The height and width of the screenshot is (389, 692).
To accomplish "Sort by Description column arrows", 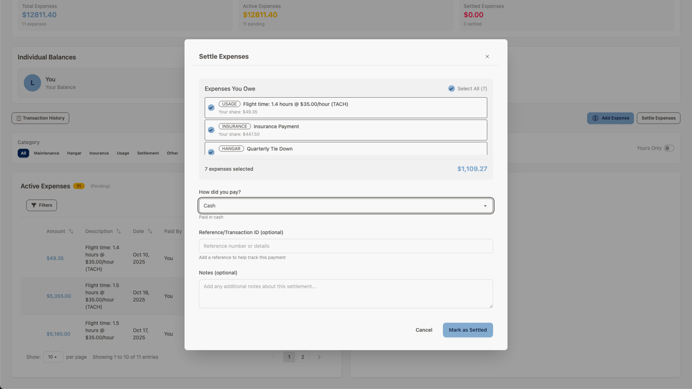I will pyautogui.click(x=119, y=231).
